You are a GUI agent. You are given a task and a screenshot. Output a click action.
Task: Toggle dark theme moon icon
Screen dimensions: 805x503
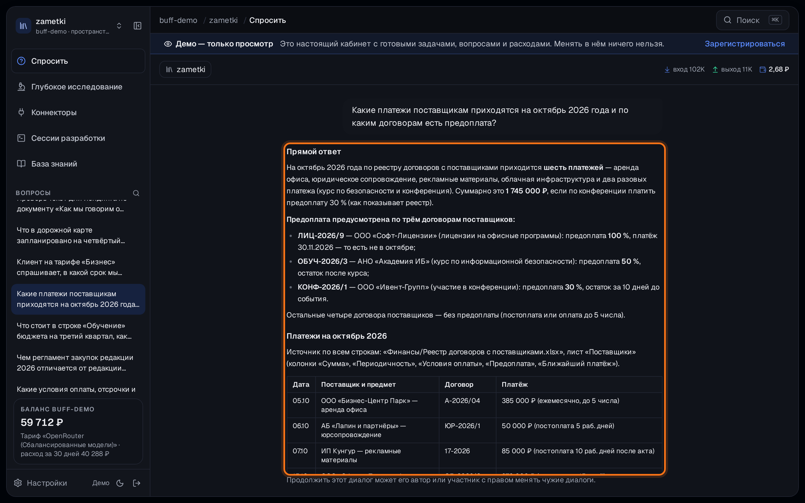120,483
